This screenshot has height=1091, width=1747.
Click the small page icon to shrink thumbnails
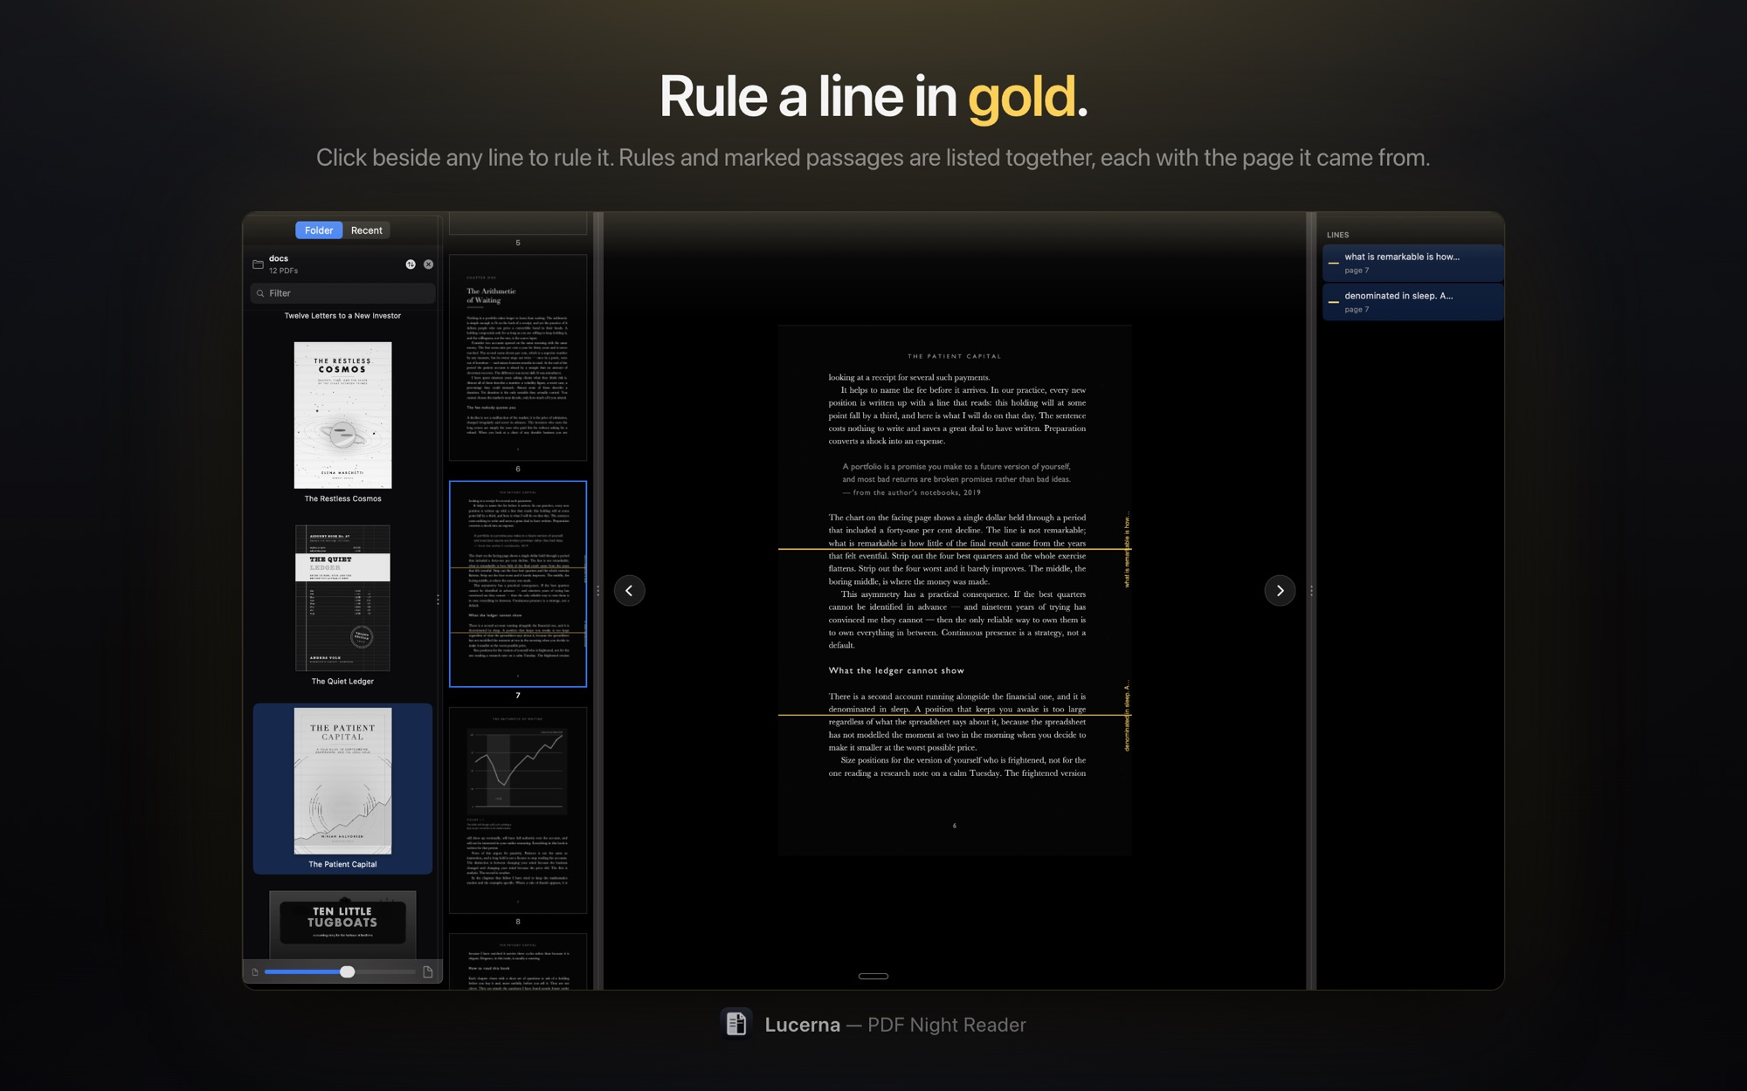pyautogui.click(x=255, y=972)
